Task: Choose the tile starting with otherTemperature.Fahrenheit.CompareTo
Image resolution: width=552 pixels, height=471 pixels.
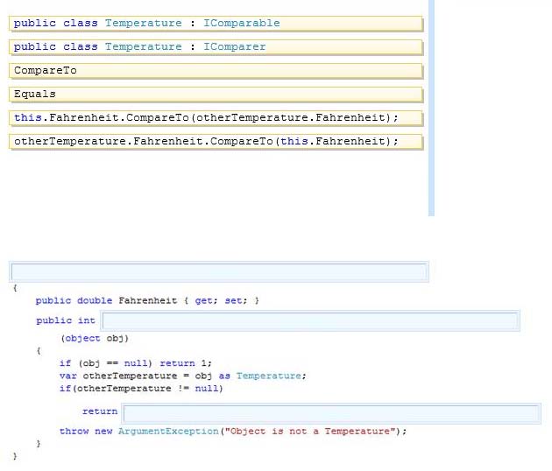Action: [216, 142]
